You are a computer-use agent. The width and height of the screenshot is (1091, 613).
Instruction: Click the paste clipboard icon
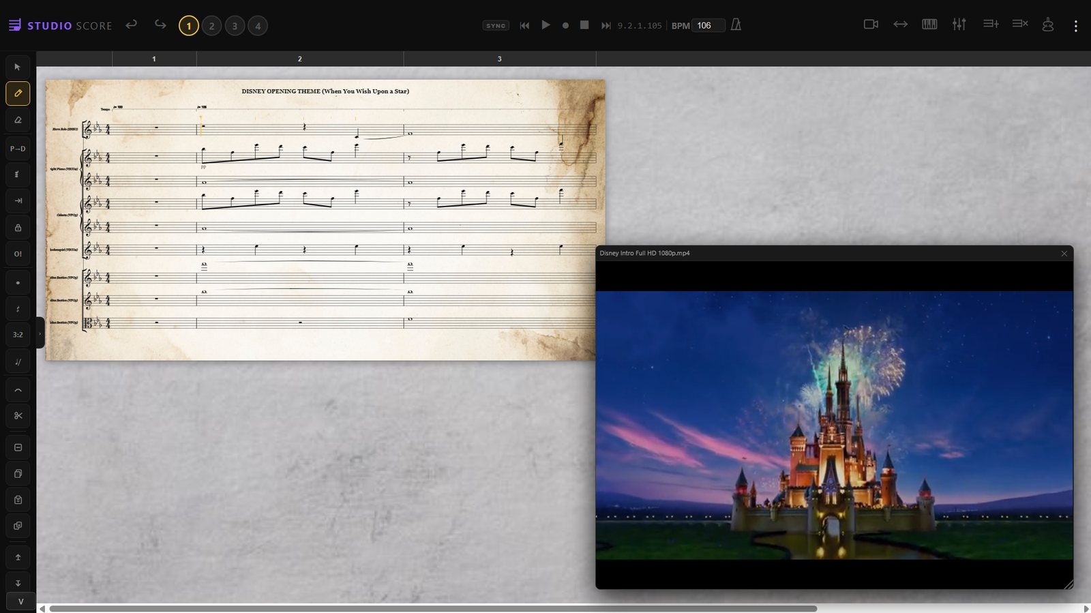pyautogui.click(x=18, y=500)
